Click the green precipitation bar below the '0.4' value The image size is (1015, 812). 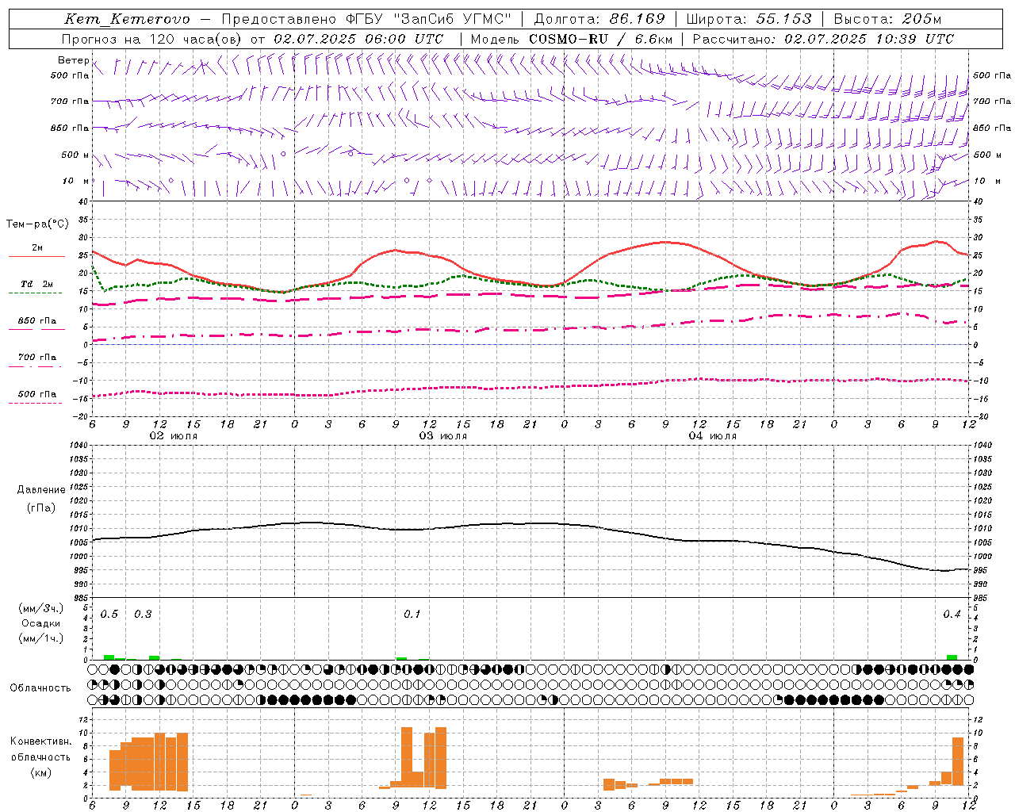pyautogui.click(x=952, y=657)
